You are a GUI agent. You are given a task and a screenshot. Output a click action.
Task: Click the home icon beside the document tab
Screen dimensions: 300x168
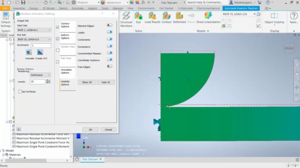[77, 159]
